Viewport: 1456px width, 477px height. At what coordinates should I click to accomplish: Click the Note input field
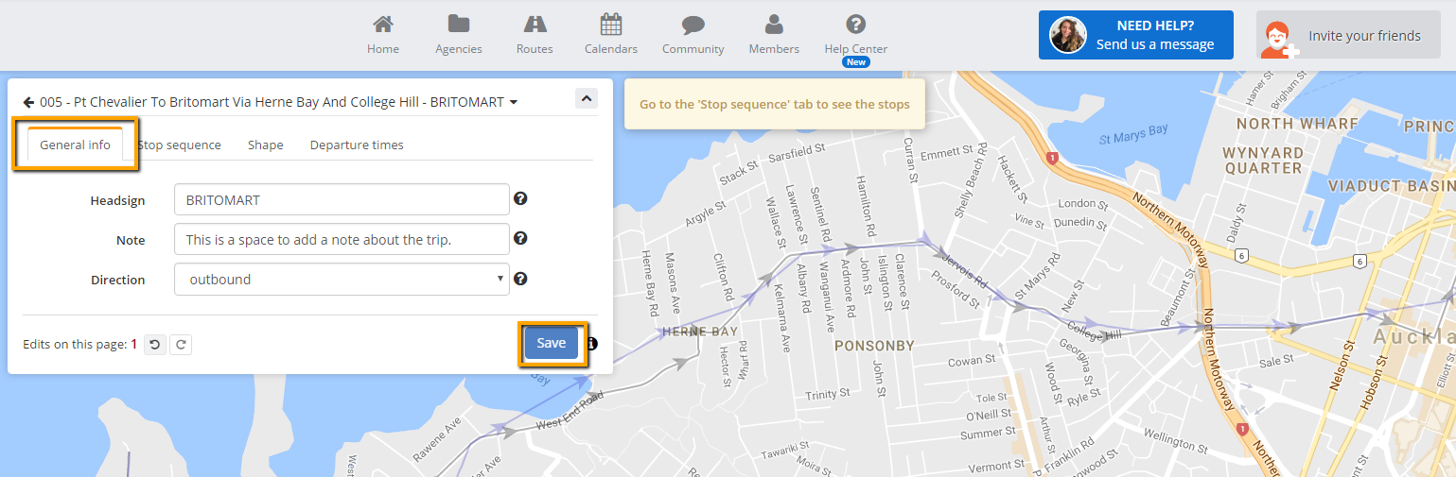(x=342, y=239)
